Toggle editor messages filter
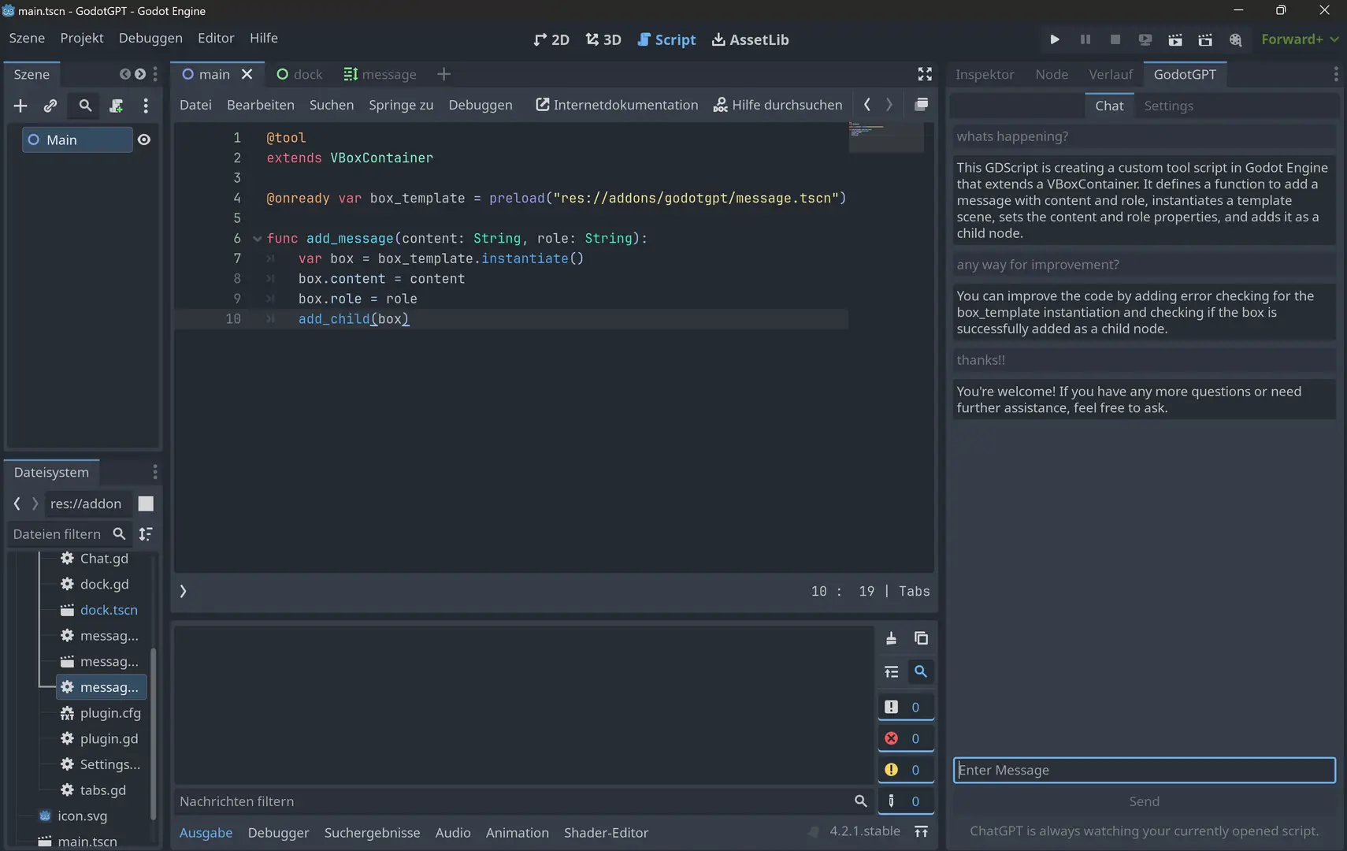 [906, 801]
